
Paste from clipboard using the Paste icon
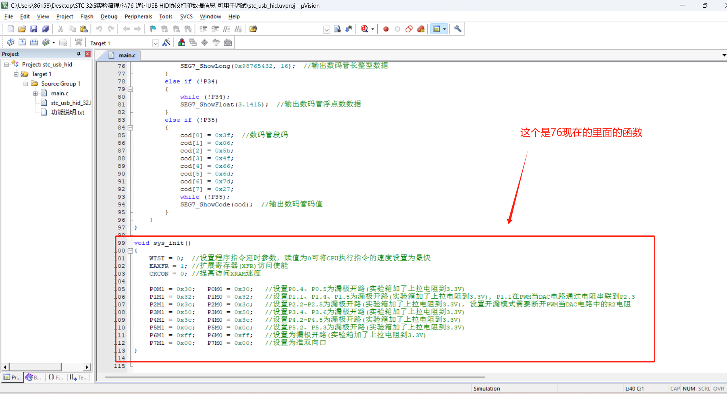point(84,29)
